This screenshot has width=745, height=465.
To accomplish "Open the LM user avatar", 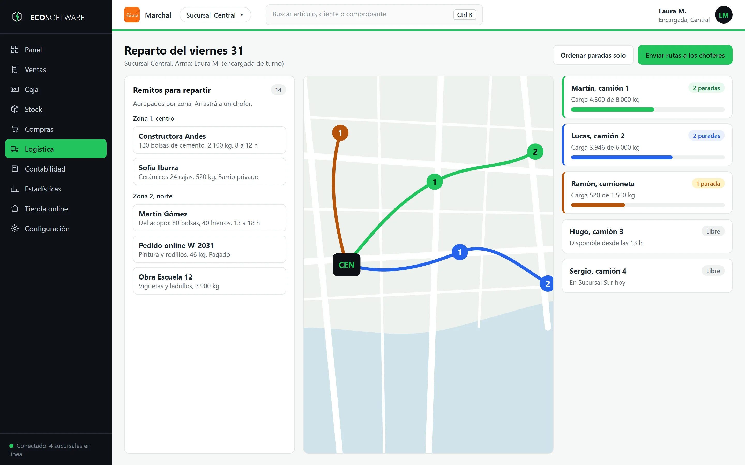I will tap(724, 15).
